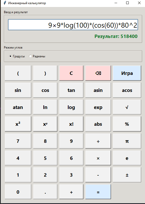Click the 'Ввод и результат' group label
The width and height of the screenshot is (145, 204).
point(16,12)
